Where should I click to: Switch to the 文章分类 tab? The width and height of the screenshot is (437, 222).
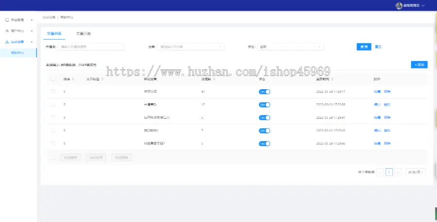pos(84,33)
